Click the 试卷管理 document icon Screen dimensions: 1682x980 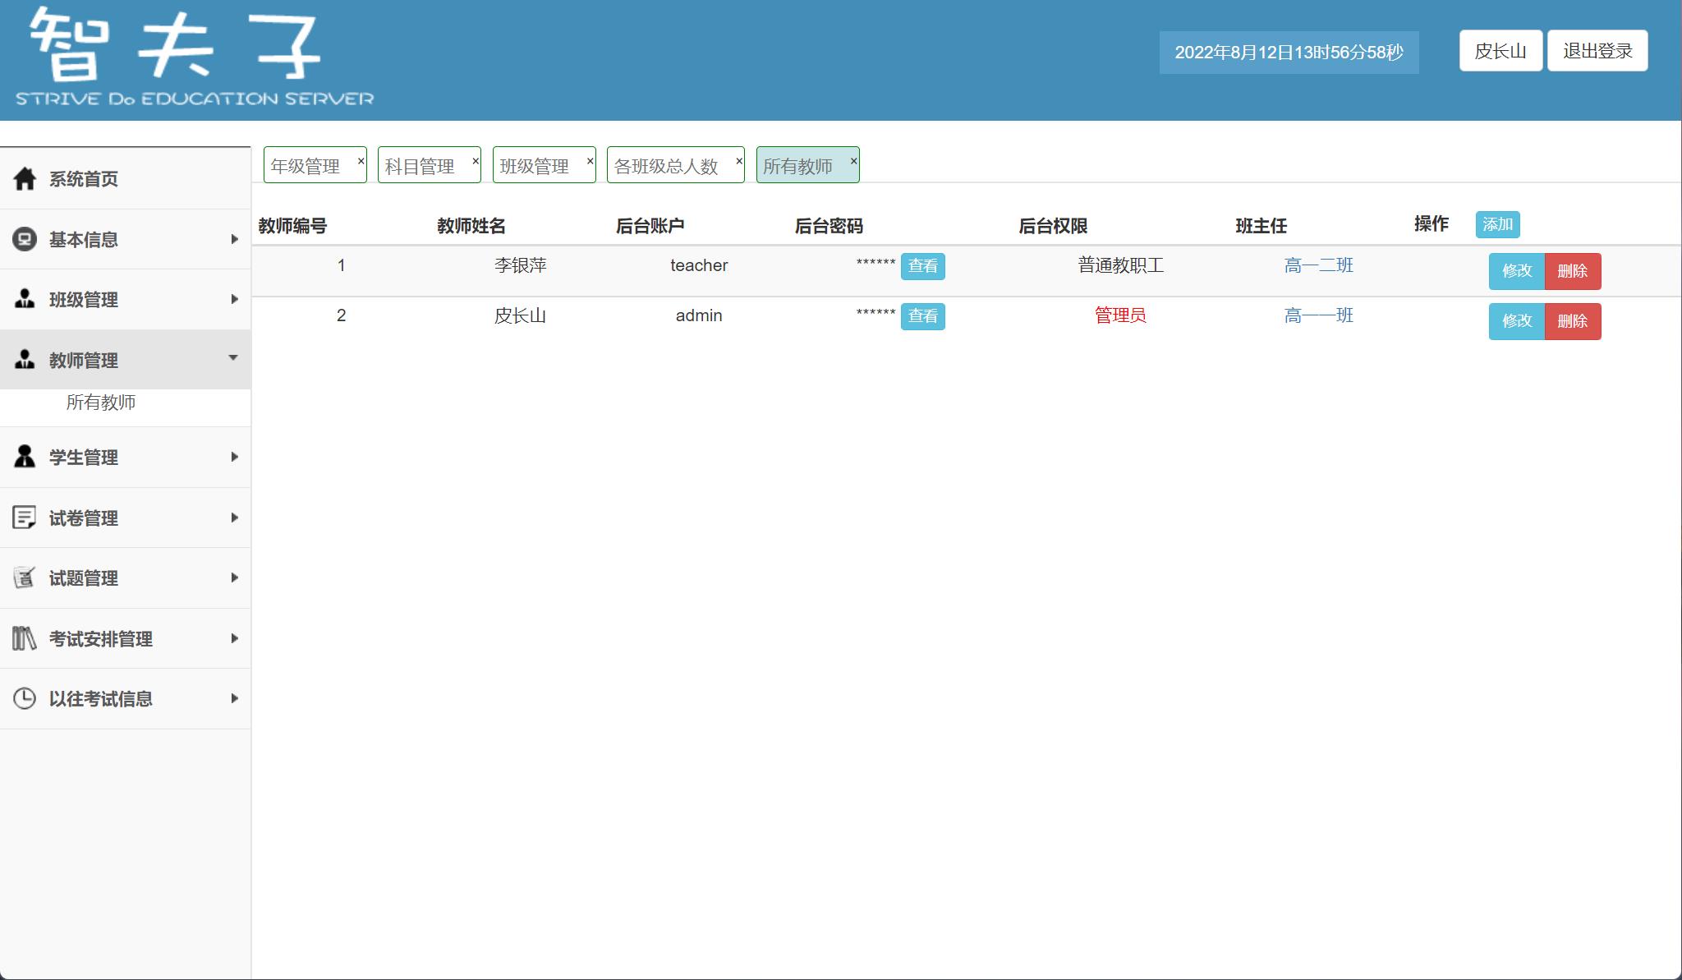pos(24,518)
